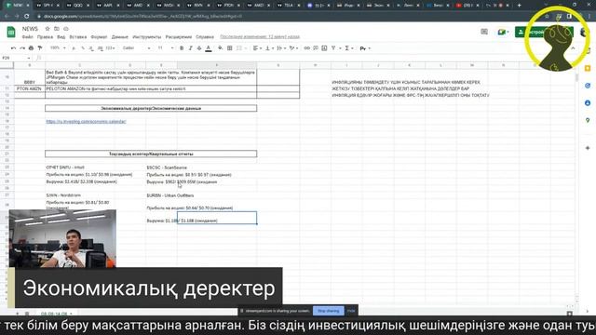
Task: Open the Google Meet call button
Action: [503, 32]
